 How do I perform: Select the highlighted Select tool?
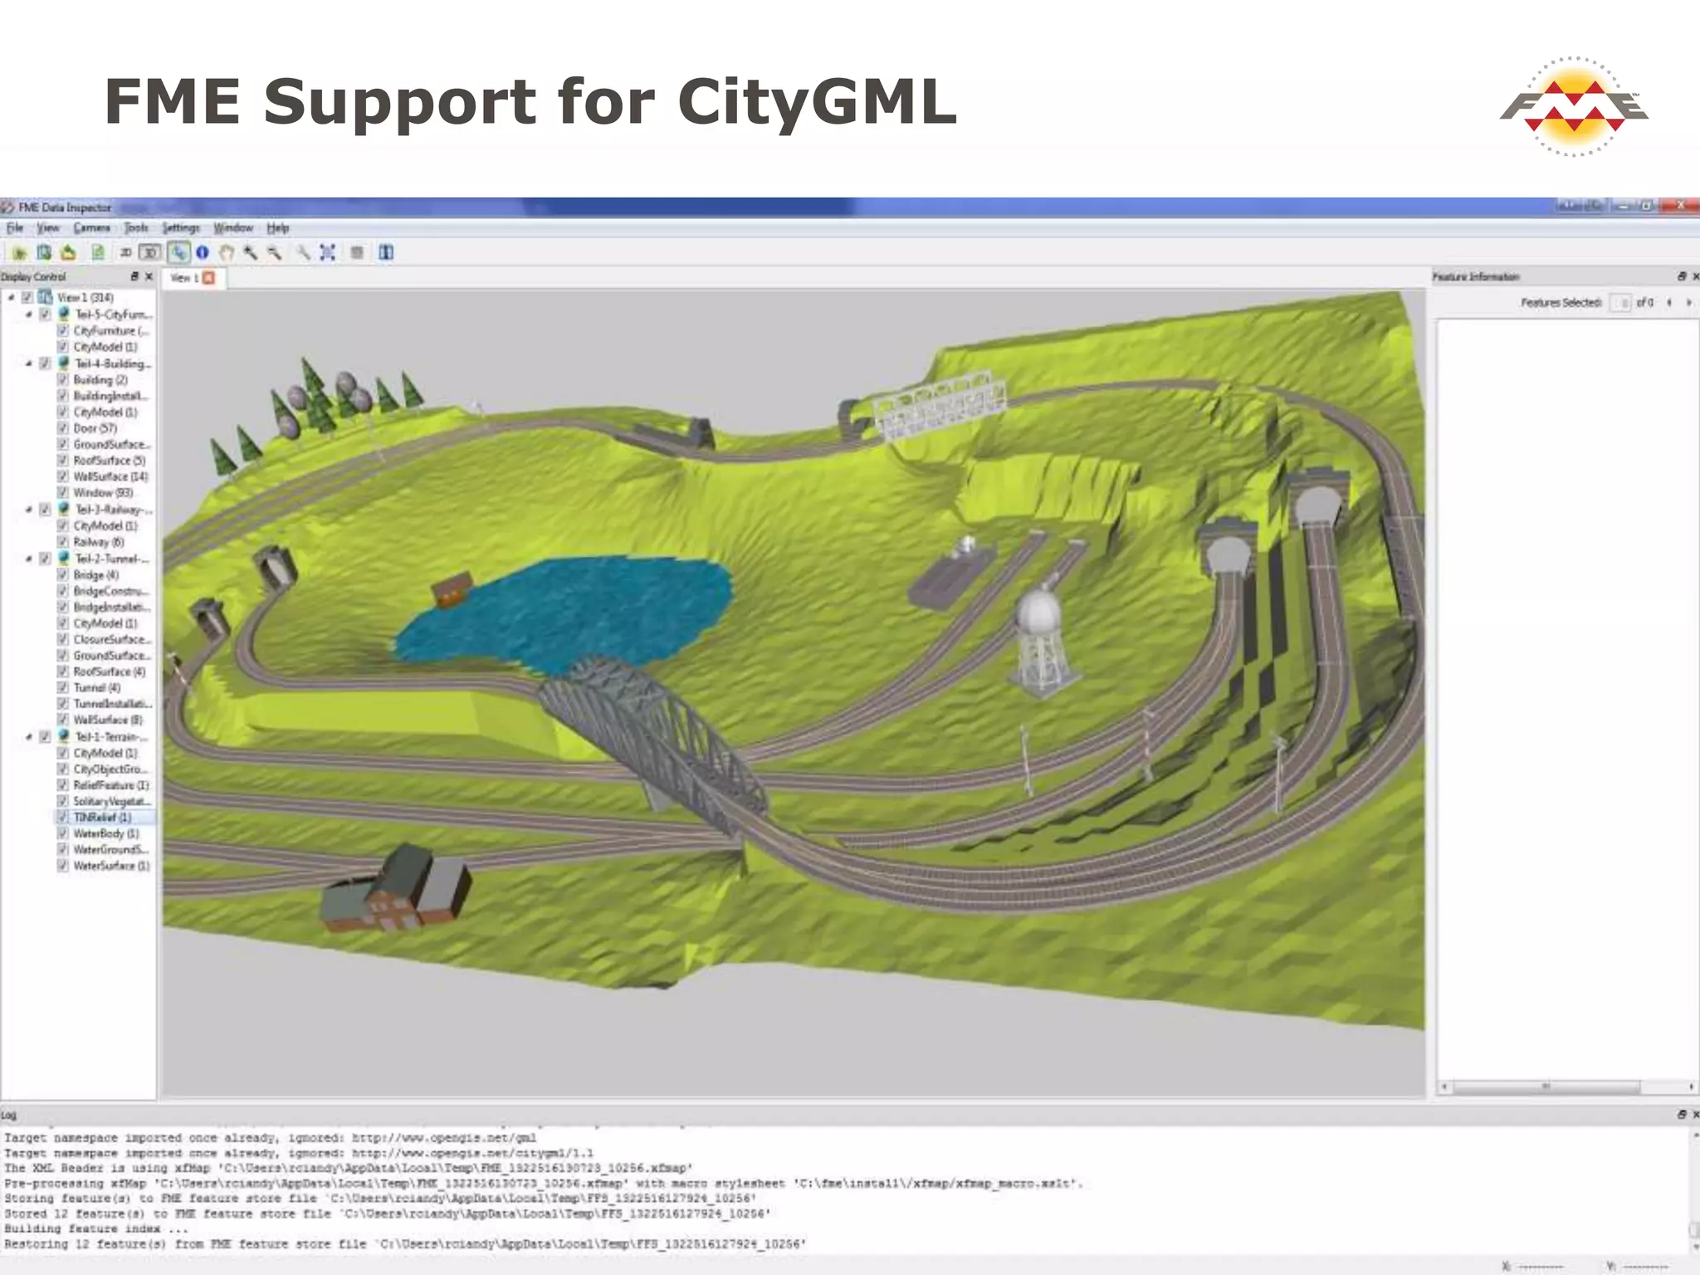click(178, 252)
